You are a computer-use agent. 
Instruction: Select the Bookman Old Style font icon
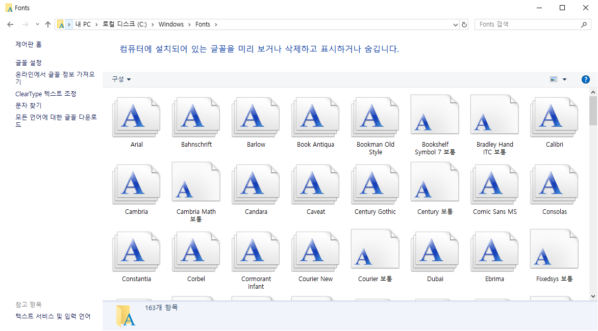[375, 118]
